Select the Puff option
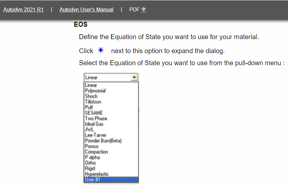The image size is (288, 188). 111,107
